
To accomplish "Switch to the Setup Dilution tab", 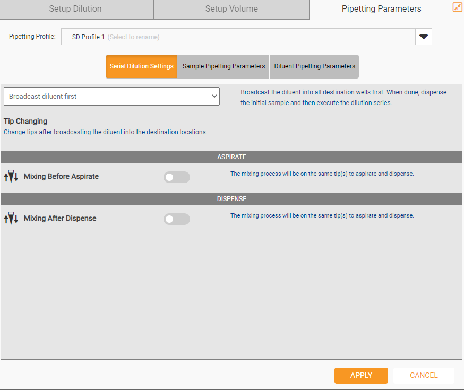I will tap(75, 9).
